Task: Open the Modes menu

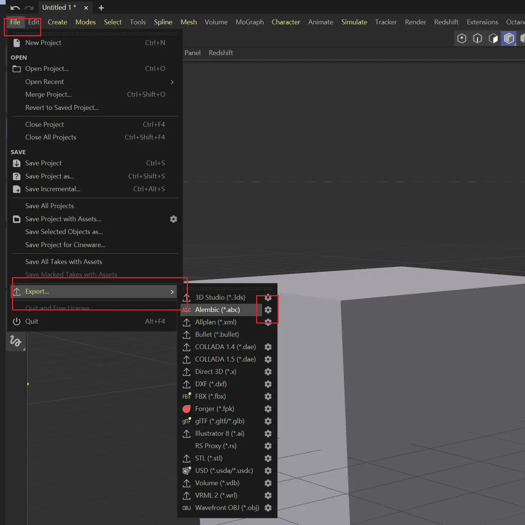Action: pyautogui.click(x=85, y=22)
